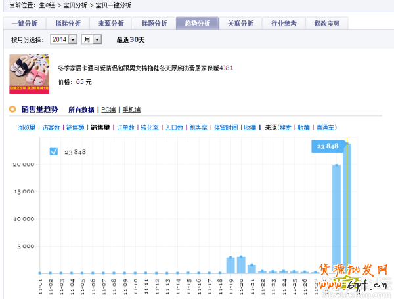Click the 跳失率 metric link
The height and width of the screenshot is (299, 394).
[x=198, y=127]
